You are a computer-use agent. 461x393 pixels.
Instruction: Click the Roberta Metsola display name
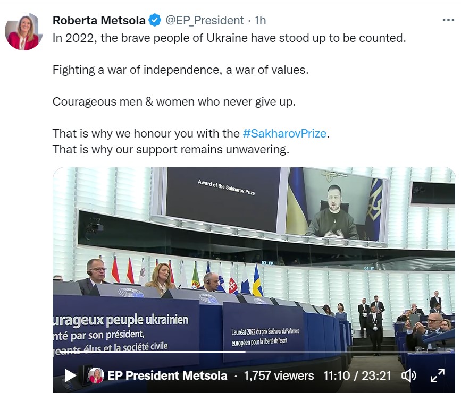click(x=99, y=20)
